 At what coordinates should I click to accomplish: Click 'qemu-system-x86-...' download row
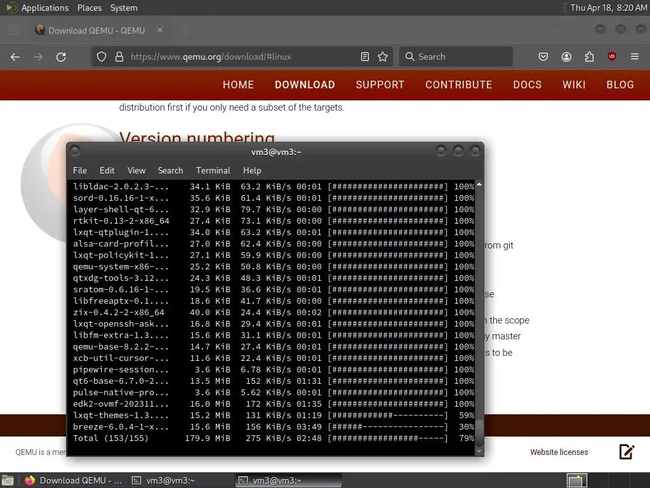274,266
